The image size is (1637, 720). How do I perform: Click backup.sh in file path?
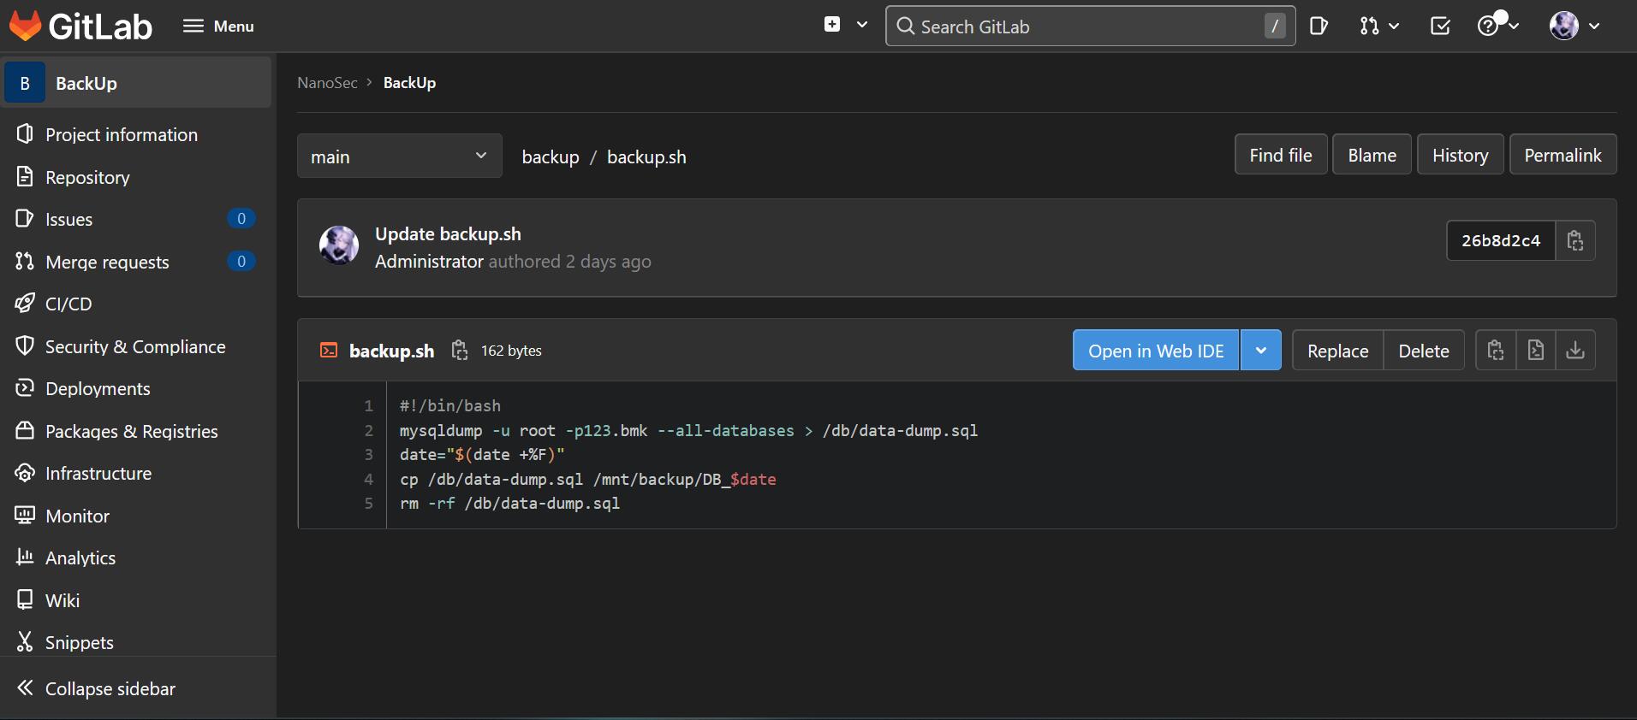646,157
